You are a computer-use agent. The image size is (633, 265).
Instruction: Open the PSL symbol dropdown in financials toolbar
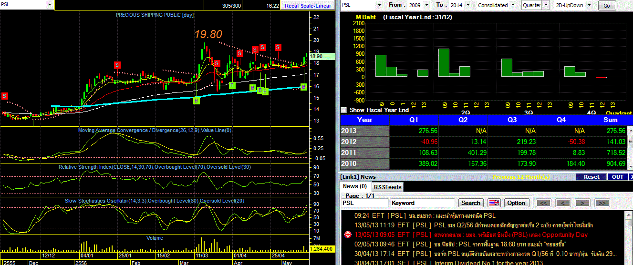(380, 5)
